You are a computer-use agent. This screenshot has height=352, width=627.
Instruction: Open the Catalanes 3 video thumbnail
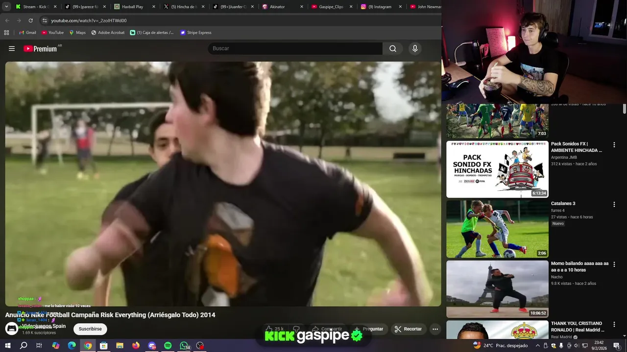coord(497,229)
